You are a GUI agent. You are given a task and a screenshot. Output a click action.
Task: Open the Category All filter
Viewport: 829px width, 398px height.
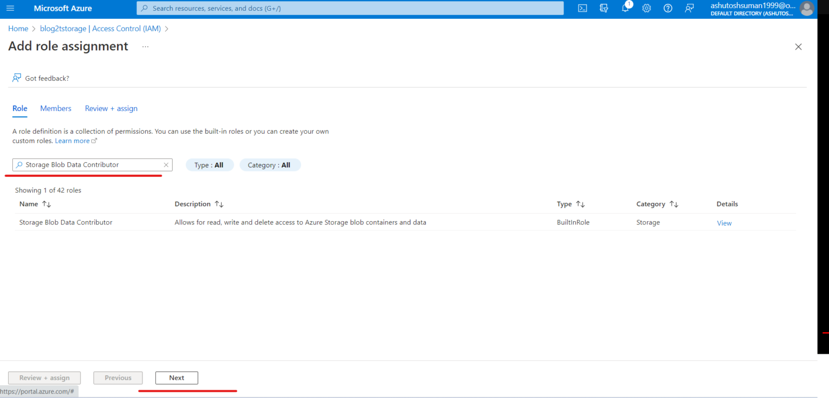pyautogui.click(x=270, y=164)
